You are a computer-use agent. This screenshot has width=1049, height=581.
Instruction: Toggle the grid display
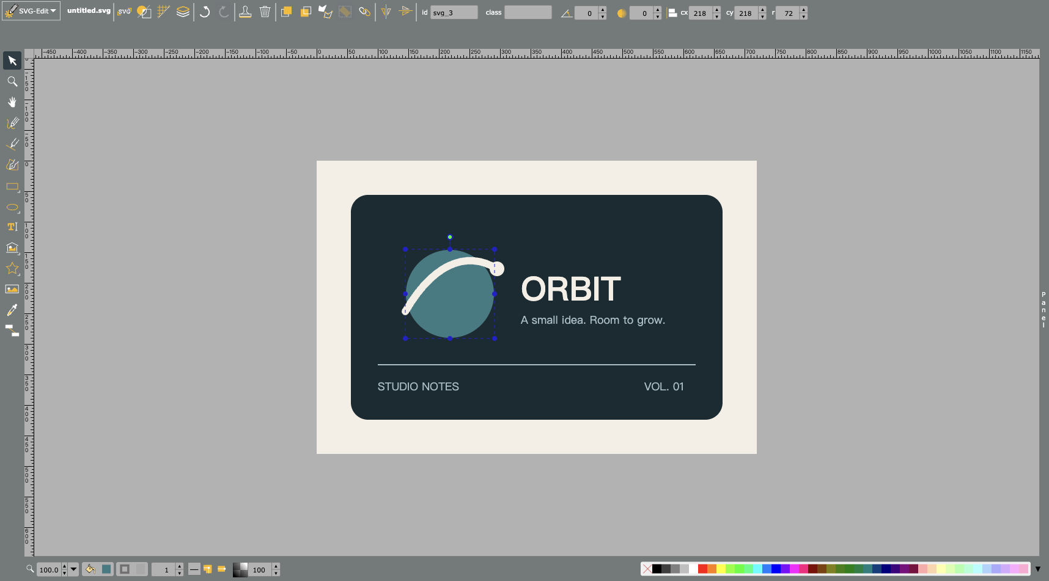click(163, 12)
